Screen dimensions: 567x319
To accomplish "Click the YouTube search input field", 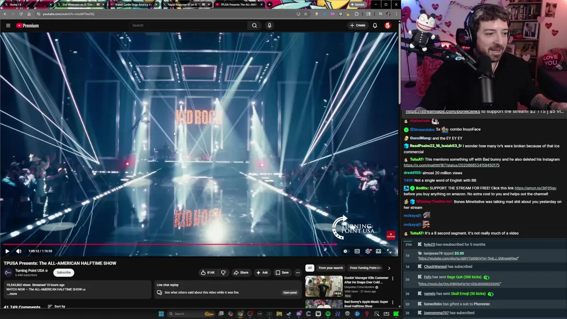I will [x=188, y=25].
